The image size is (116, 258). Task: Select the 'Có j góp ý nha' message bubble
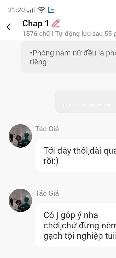coord(76,225)
